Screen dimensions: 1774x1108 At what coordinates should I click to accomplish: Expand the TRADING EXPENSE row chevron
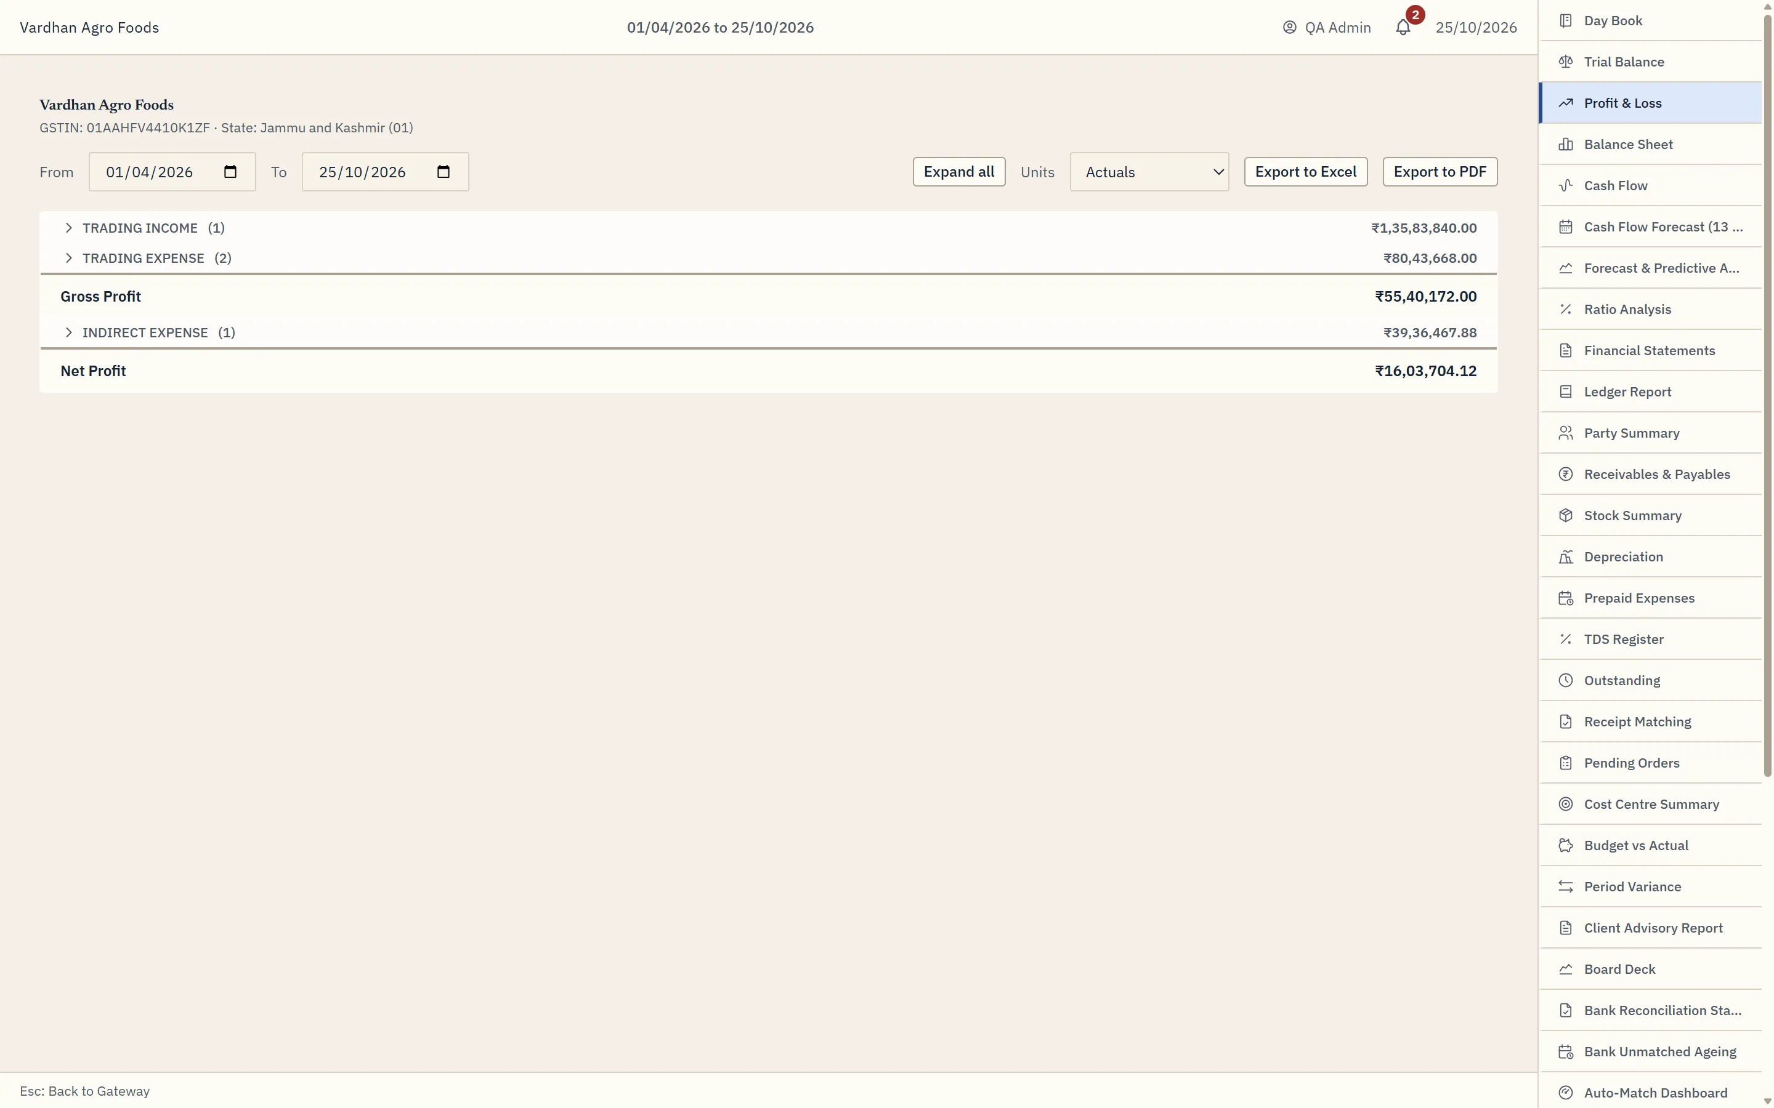pos(68,258)
